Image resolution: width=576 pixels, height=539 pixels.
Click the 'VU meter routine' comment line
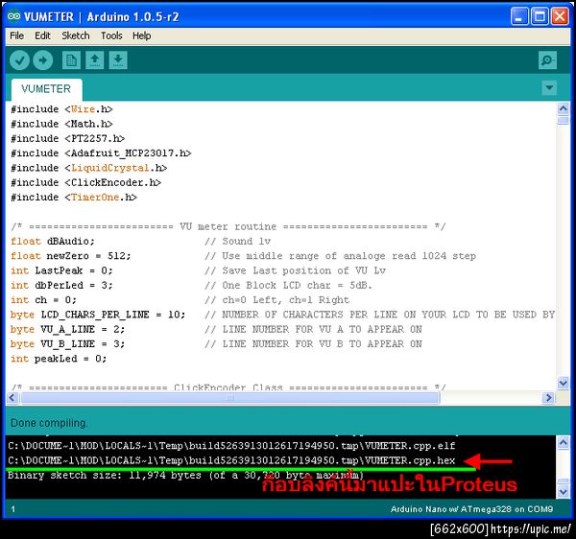228,226
